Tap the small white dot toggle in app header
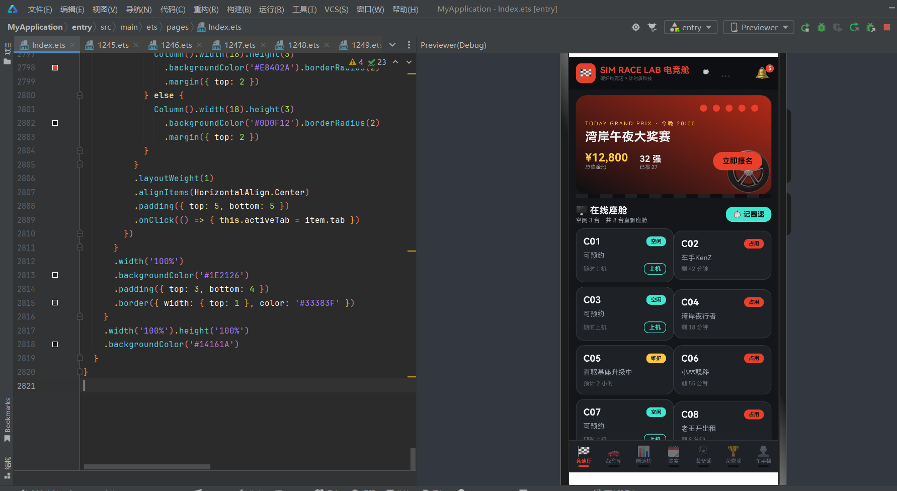This screenshot has height=491, width=897. pos(706,72)
